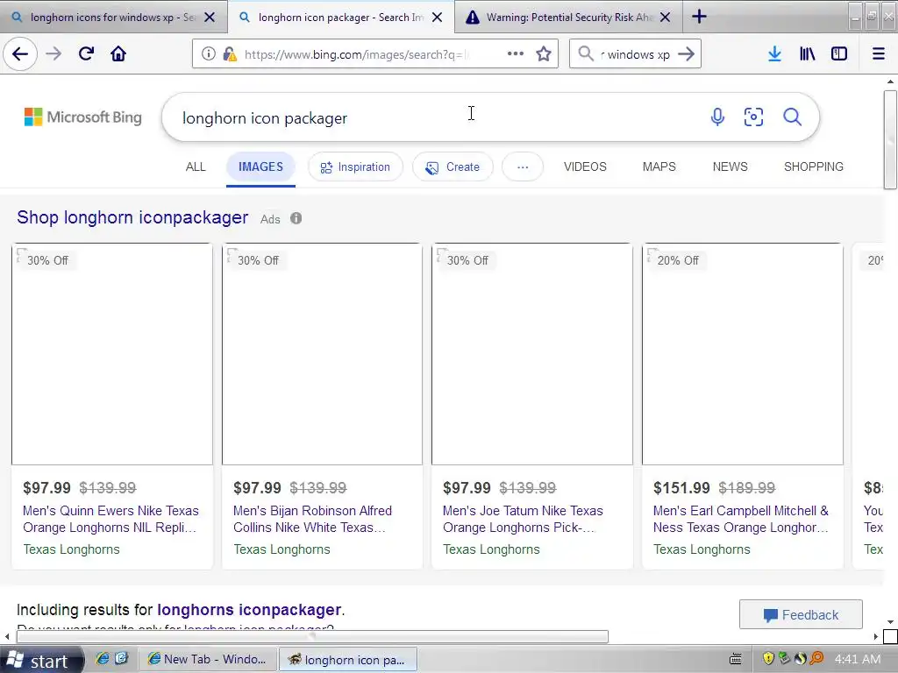Open the VIDEOS search category
This screenshot has width=898, height=673.
coord(585,166)
